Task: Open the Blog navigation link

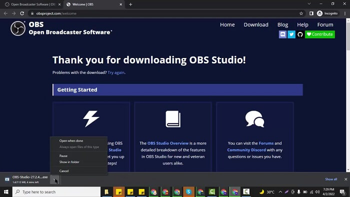Action: 282,25
